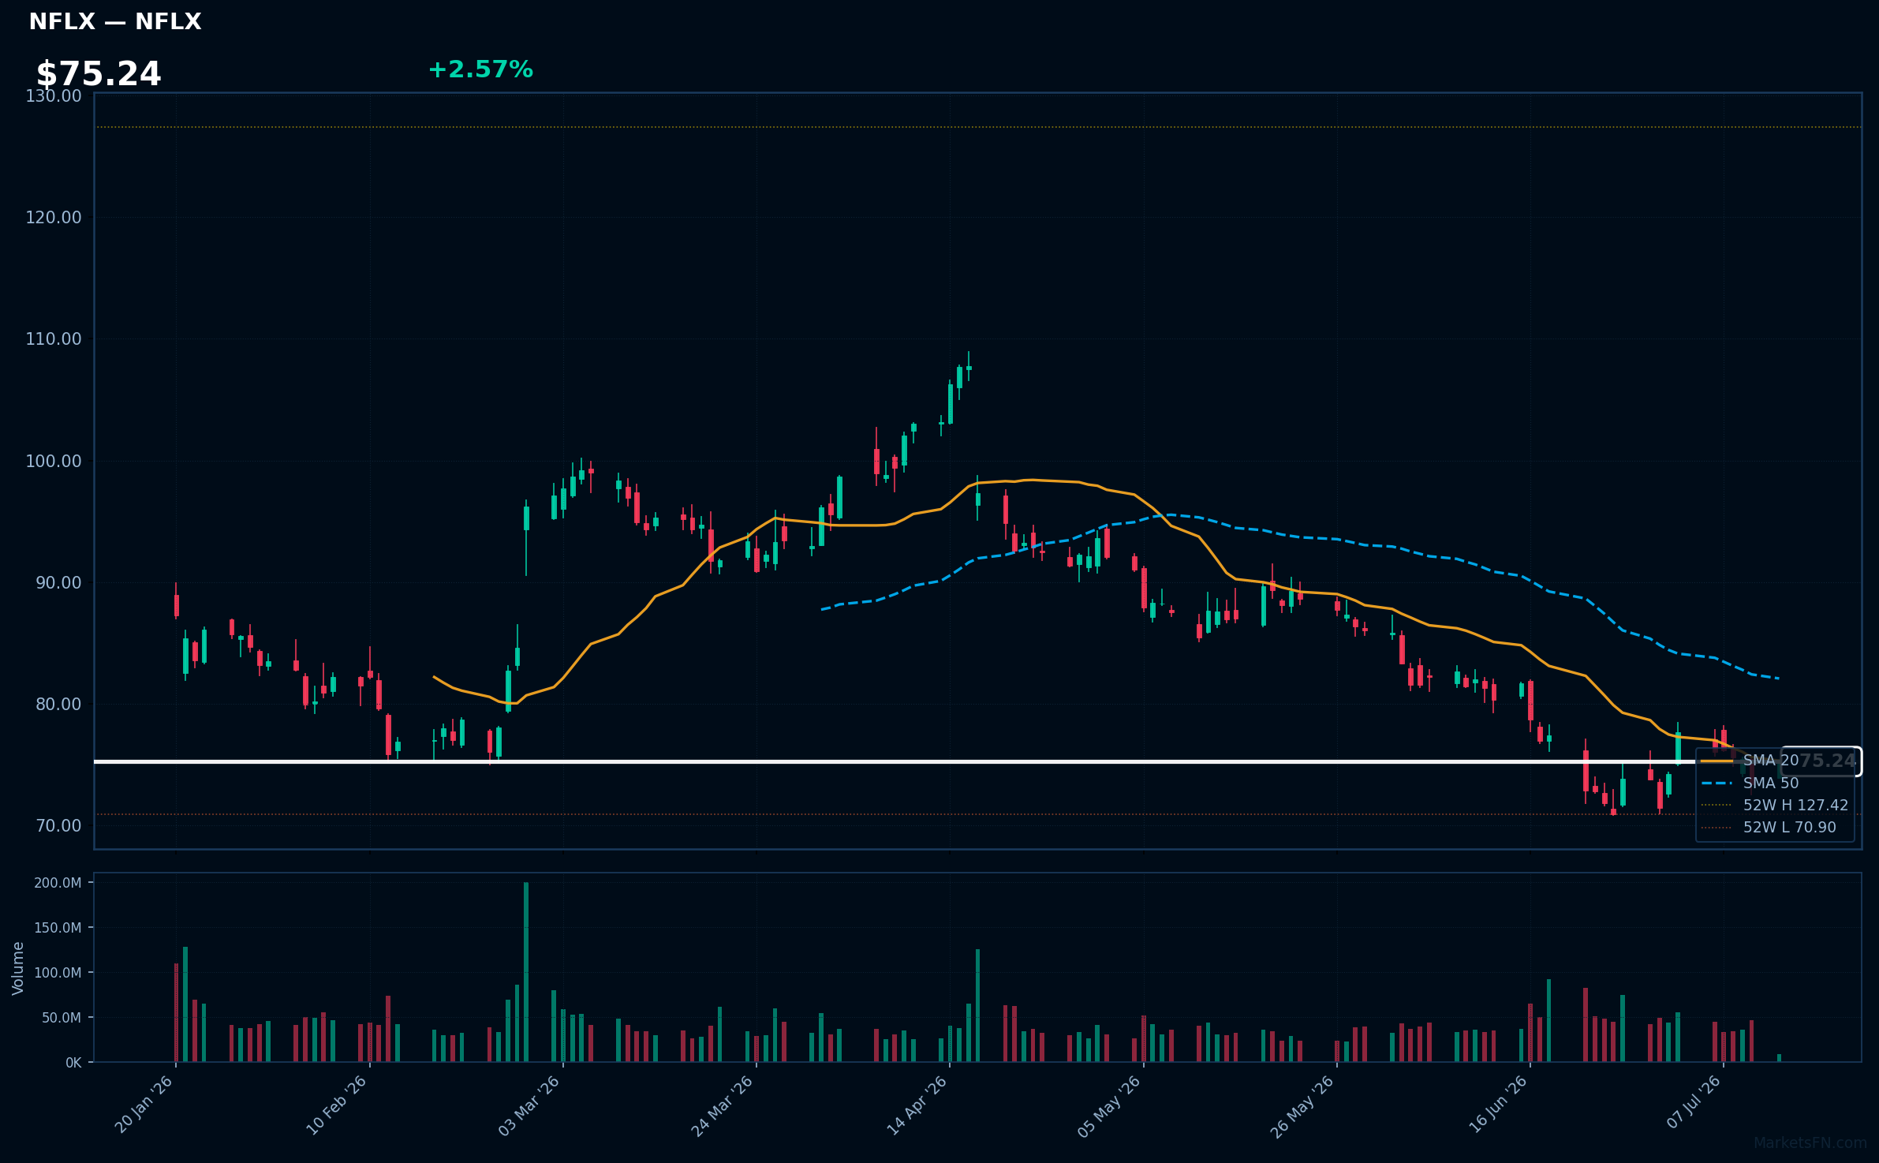The width and height of the screenshot is (1879, 1163).
Task: Click the +2.57% change value
Action: 480,69
